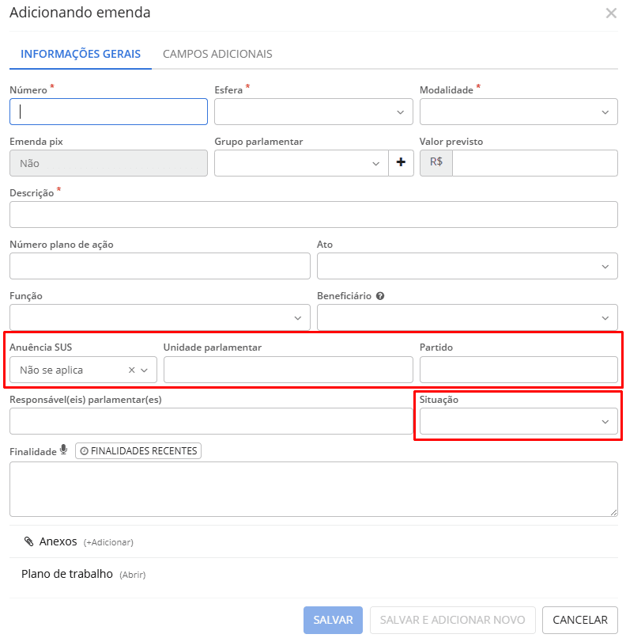Click the plus icon beside Grupo parlamentar
This screenshot has width=626, height=638.
click(401, 163)
